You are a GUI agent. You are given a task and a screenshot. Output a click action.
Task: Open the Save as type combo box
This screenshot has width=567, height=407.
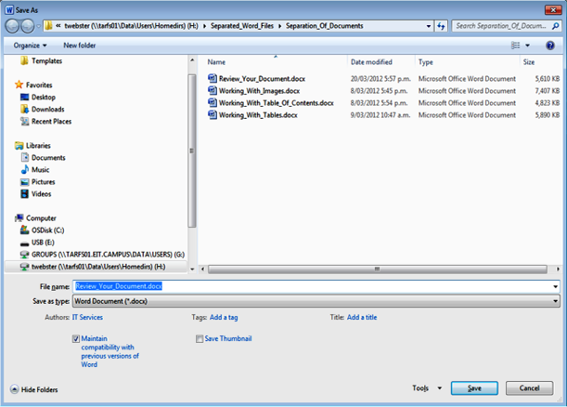(x=316, y=301)
